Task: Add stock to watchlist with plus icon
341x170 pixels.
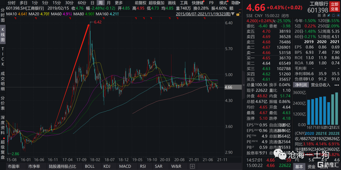Action: [x=339, y=15]
